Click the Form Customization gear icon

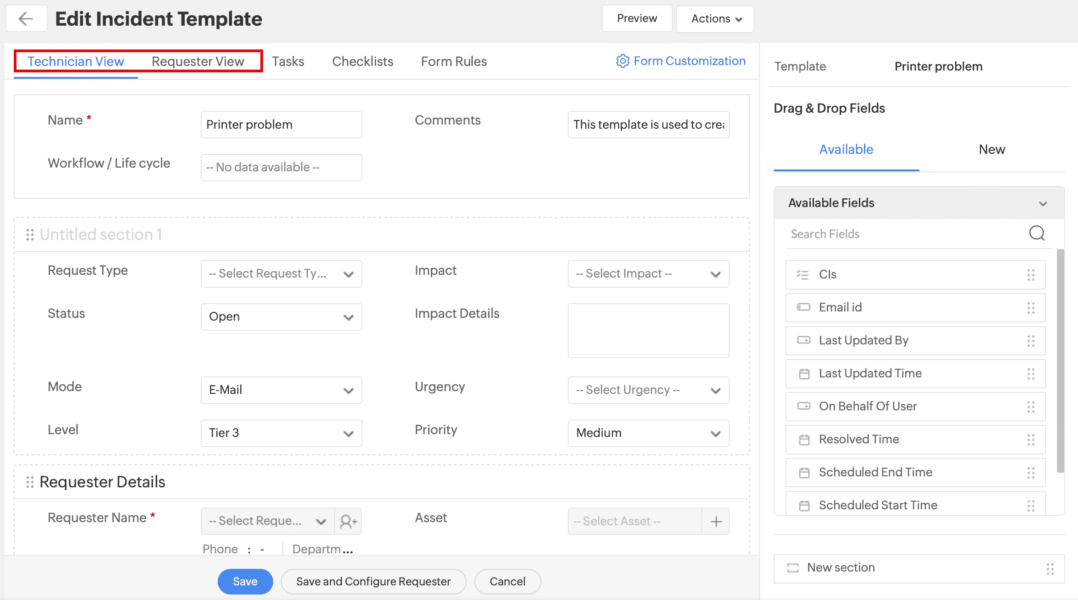coord(622,61)
